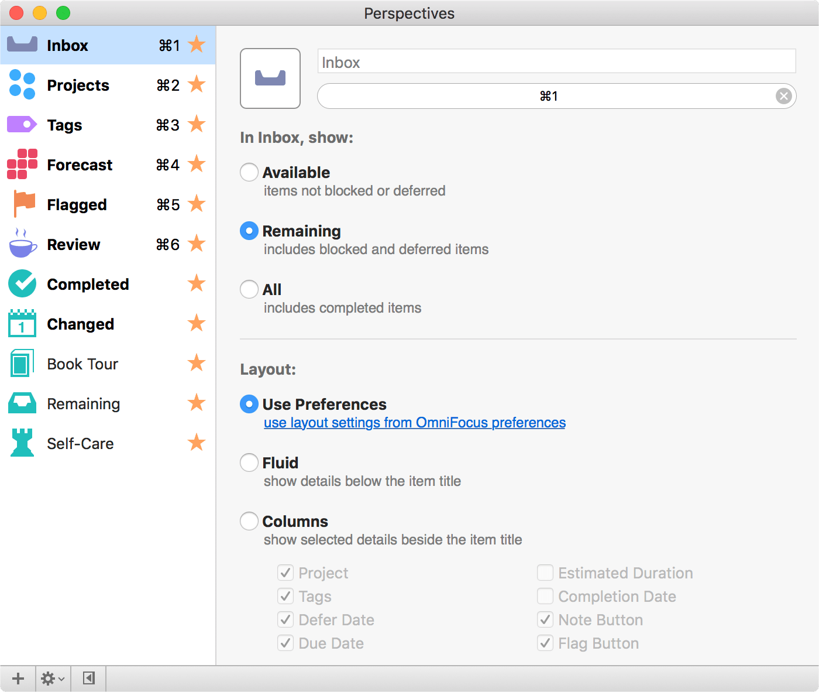
Task: Toggle the Note Button checkbox
Action: [545, 619]
